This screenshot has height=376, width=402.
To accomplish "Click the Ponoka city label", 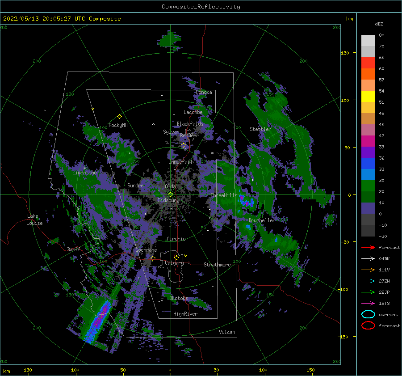I will (x=204, y=92).
